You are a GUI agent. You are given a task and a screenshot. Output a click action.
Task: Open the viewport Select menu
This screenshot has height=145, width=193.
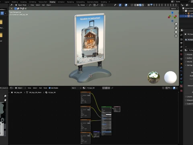[38, 5]
